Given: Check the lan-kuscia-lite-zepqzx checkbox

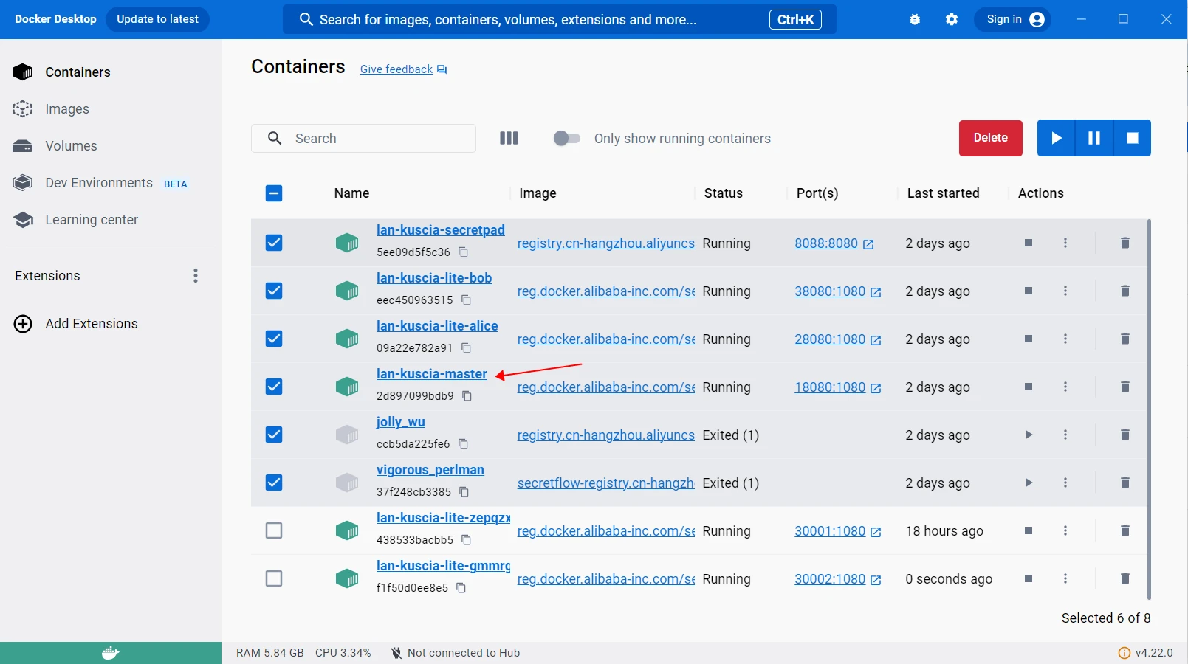Looking at the screenshot, I should [x=274, y=530].
